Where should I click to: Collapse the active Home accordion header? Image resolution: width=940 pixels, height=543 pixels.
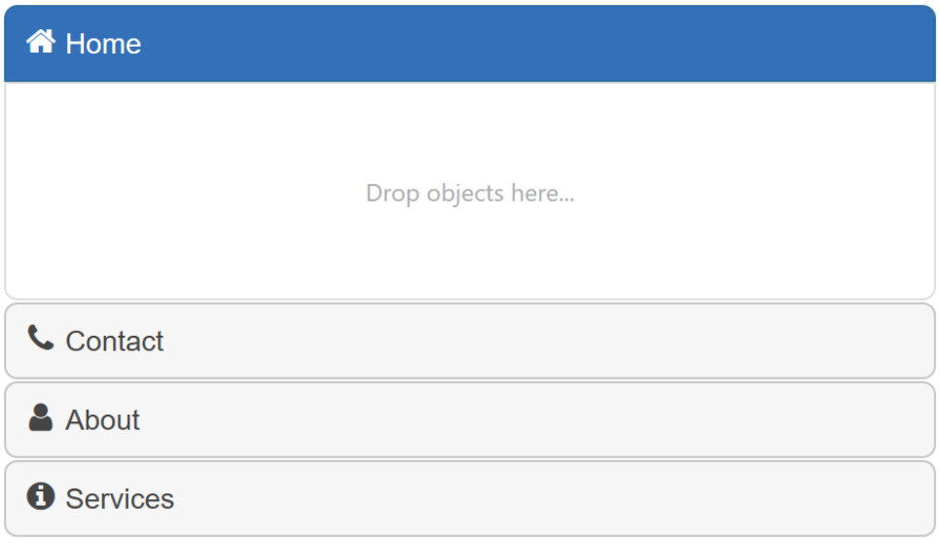470,44
